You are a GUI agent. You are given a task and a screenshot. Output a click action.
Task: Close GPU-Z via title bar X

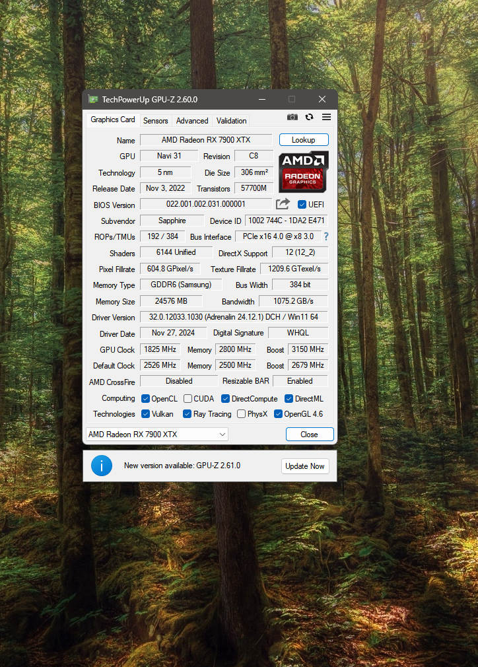(x=322, y=99)
